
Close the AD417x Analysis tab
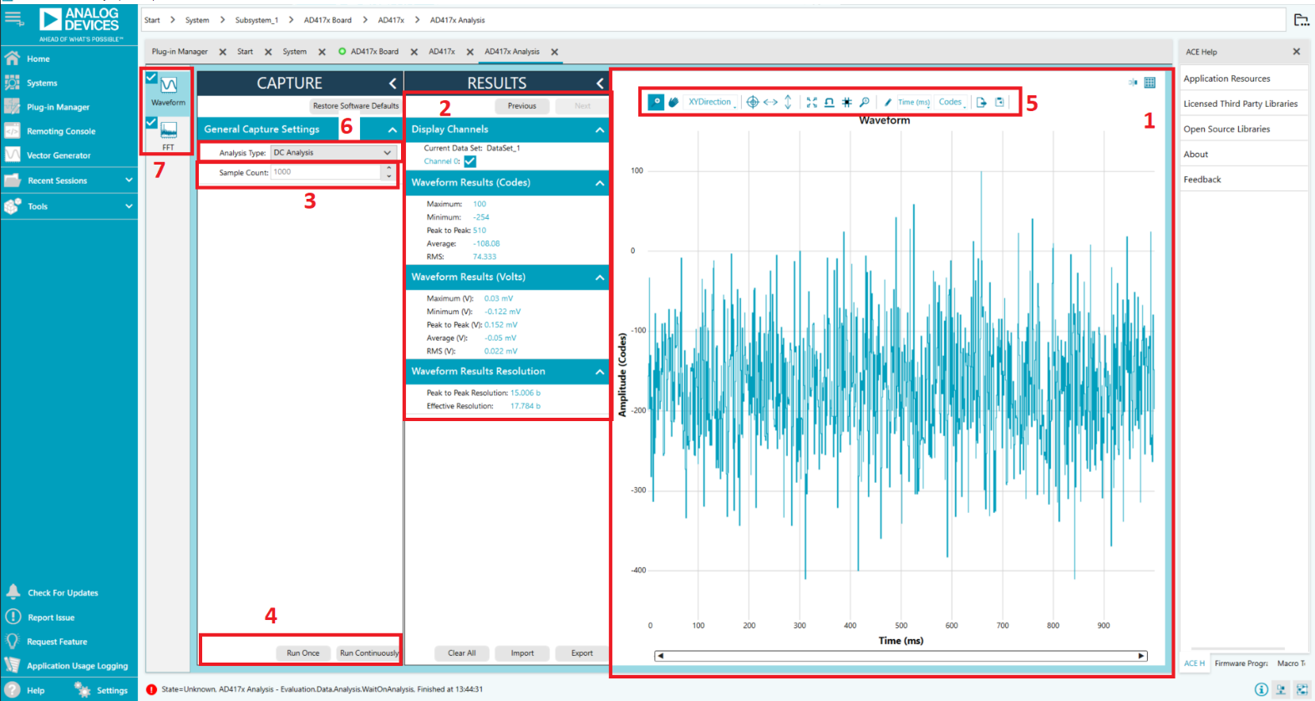click(555, 52)
